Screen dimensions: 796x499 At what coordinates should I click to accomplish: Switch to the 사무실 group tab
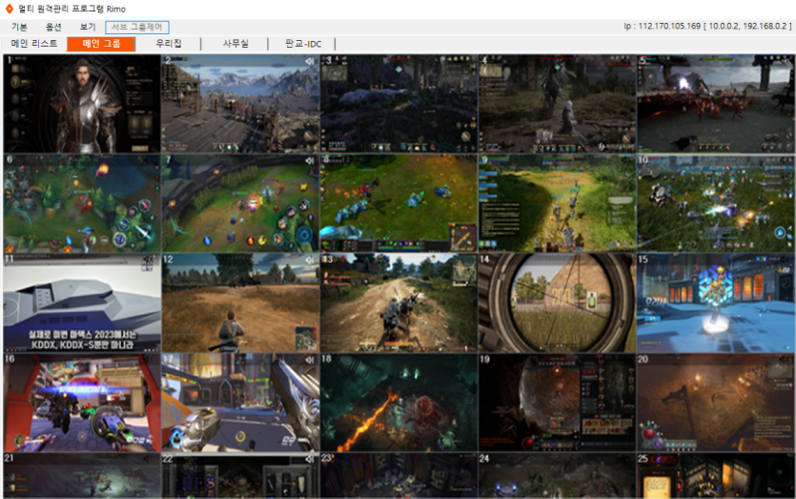click(235, 44)
